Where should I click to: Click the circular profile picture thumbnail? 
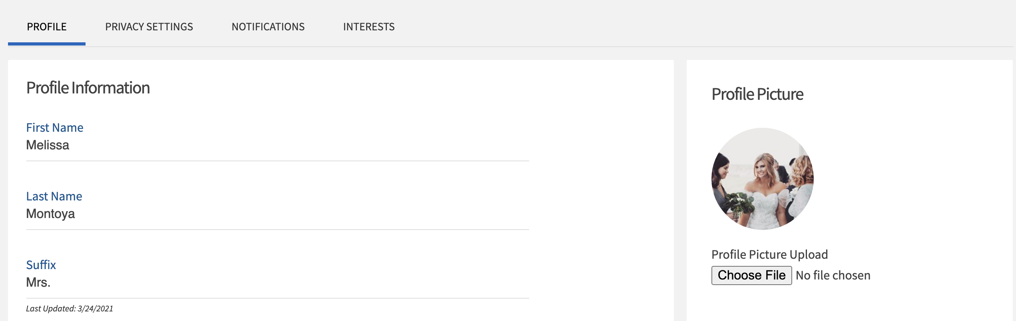click(762, 178)
